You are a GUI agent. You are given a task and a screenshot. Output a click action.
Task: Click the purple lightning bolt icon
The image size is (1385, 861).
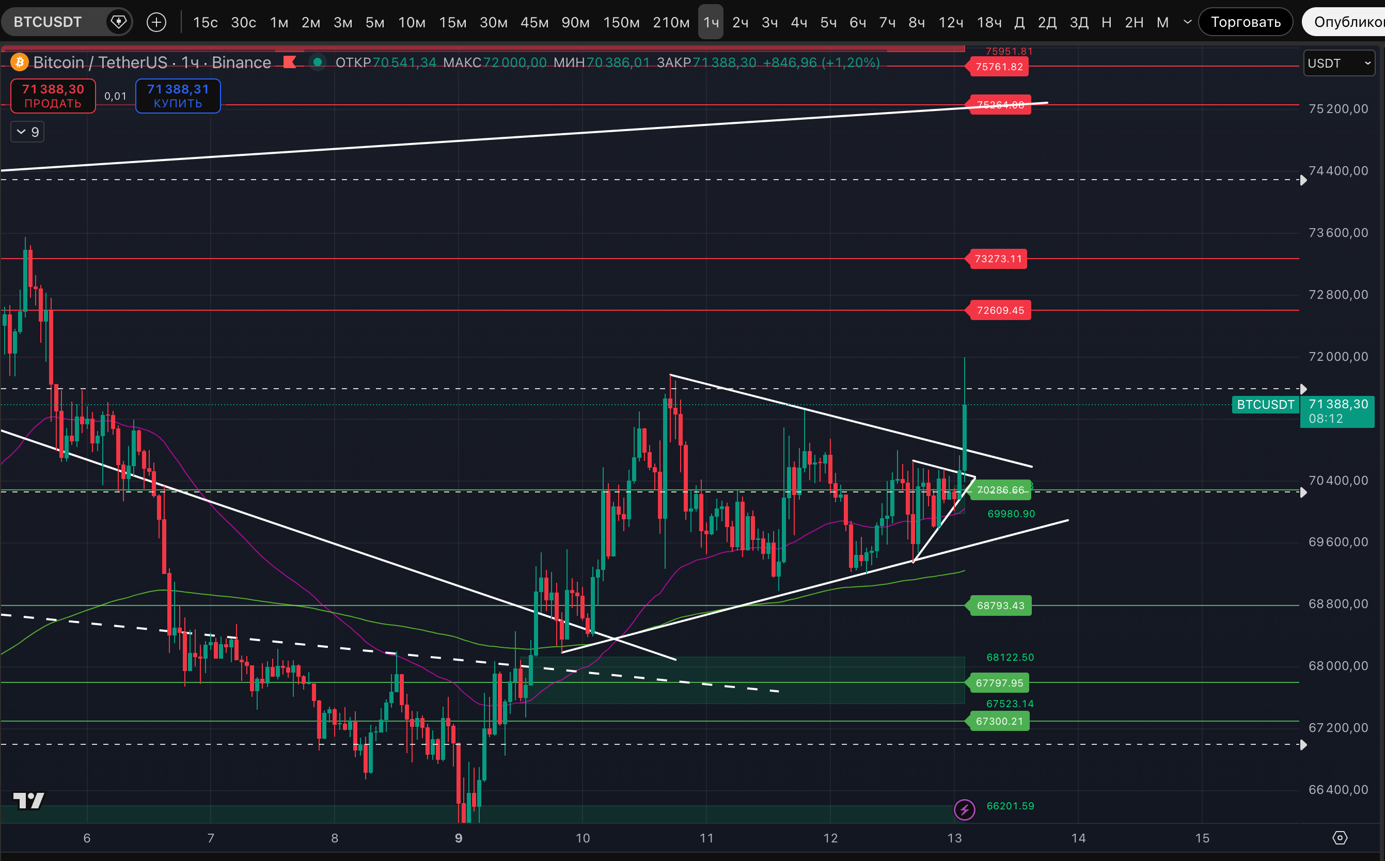coord(964,809)
